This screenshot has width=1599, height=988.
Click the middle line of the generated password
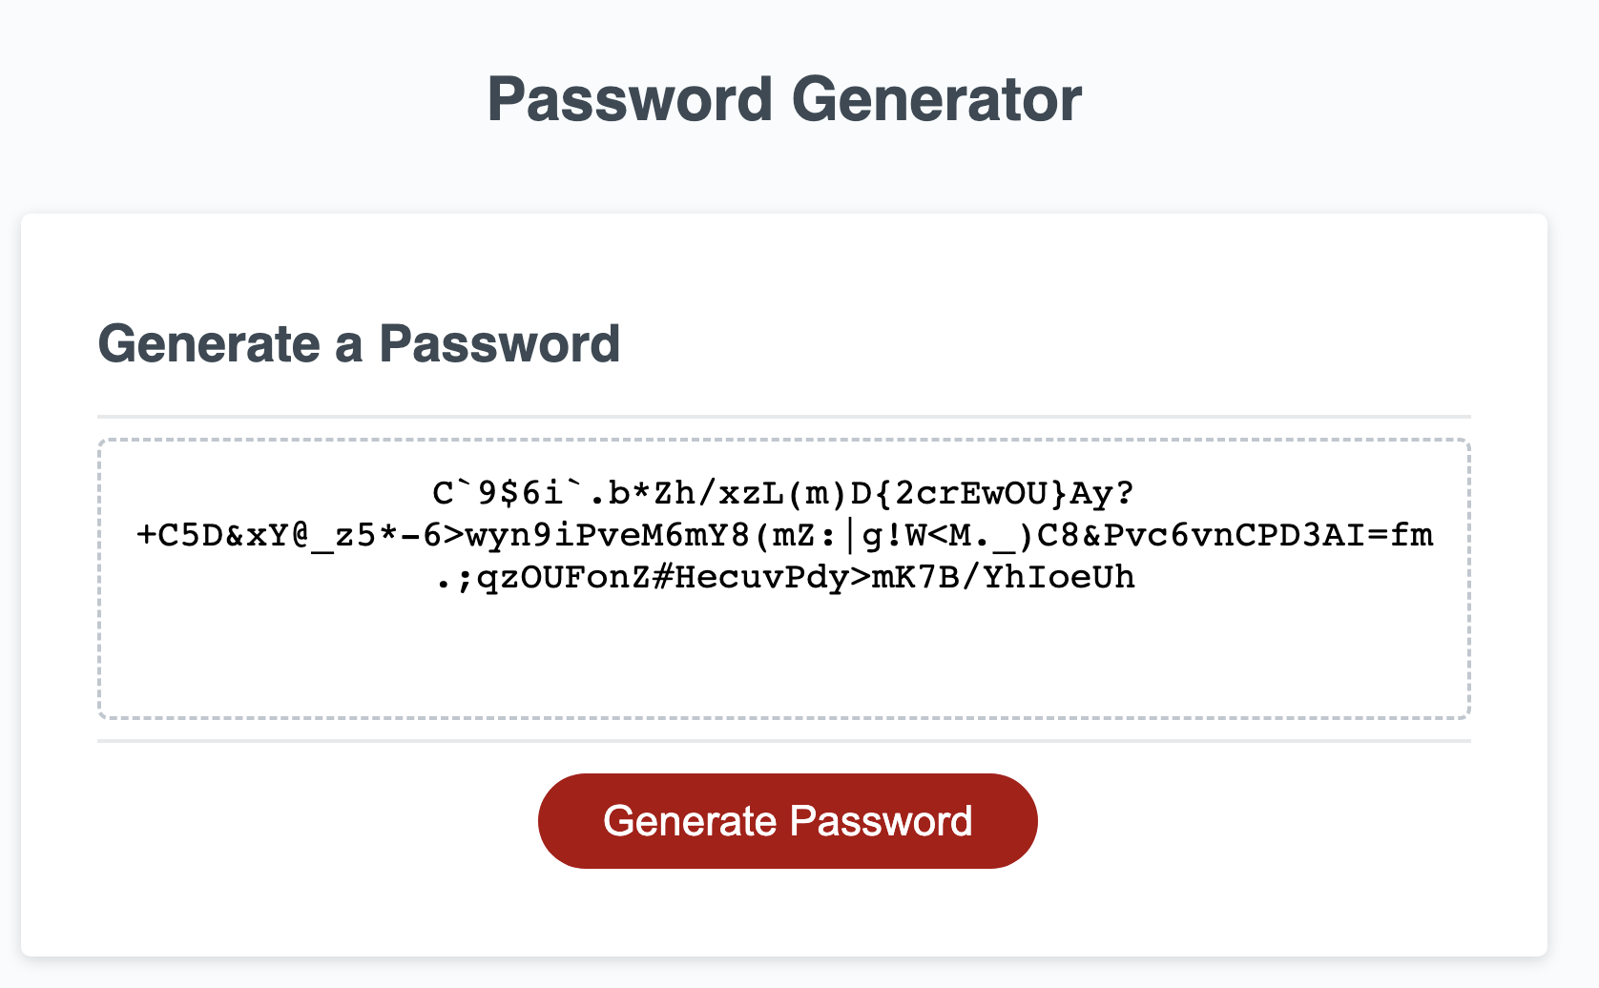click(x=782, y=535)
